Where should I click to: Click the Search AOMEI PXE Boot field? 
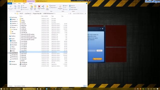point(79,13)
